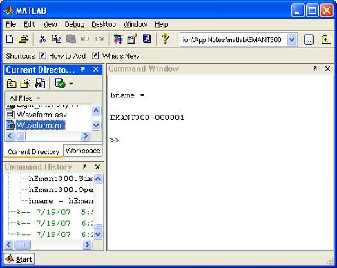Open Help with the question mark icon
This screenshot has height=268, width=337.
pyautogui.click(x=165, y=39)
